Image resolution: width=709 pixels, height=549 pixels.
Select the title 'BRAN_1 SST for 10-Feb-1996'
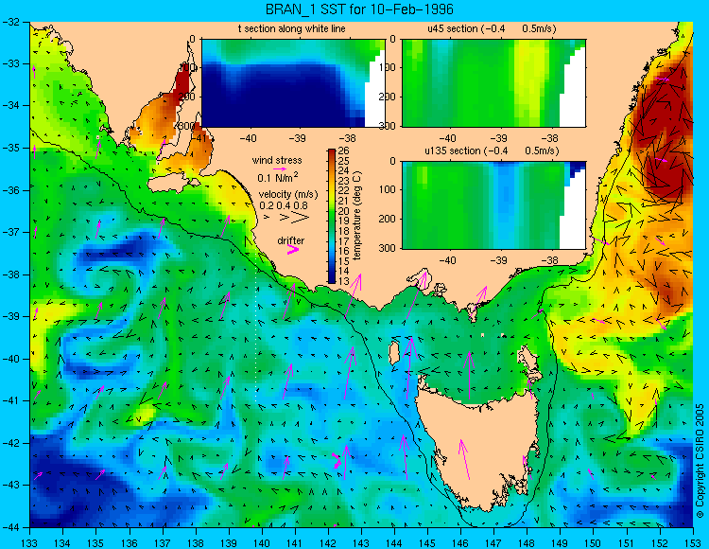(x=359, y=9)
